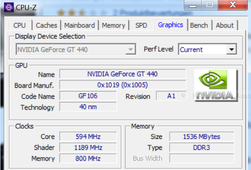Click the Technology value 40 nm

coord(88,107)
